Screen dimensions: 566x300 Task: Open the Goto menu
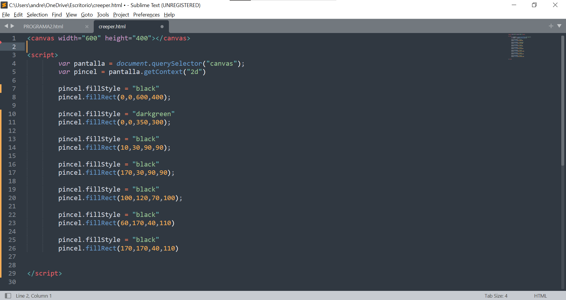[x=87, y=15]
